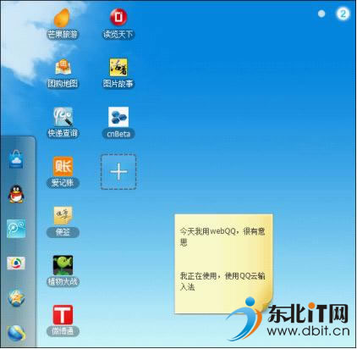Click the QQ penguin icon in sidebar
The image size is (357, 349).
(16, 194)
